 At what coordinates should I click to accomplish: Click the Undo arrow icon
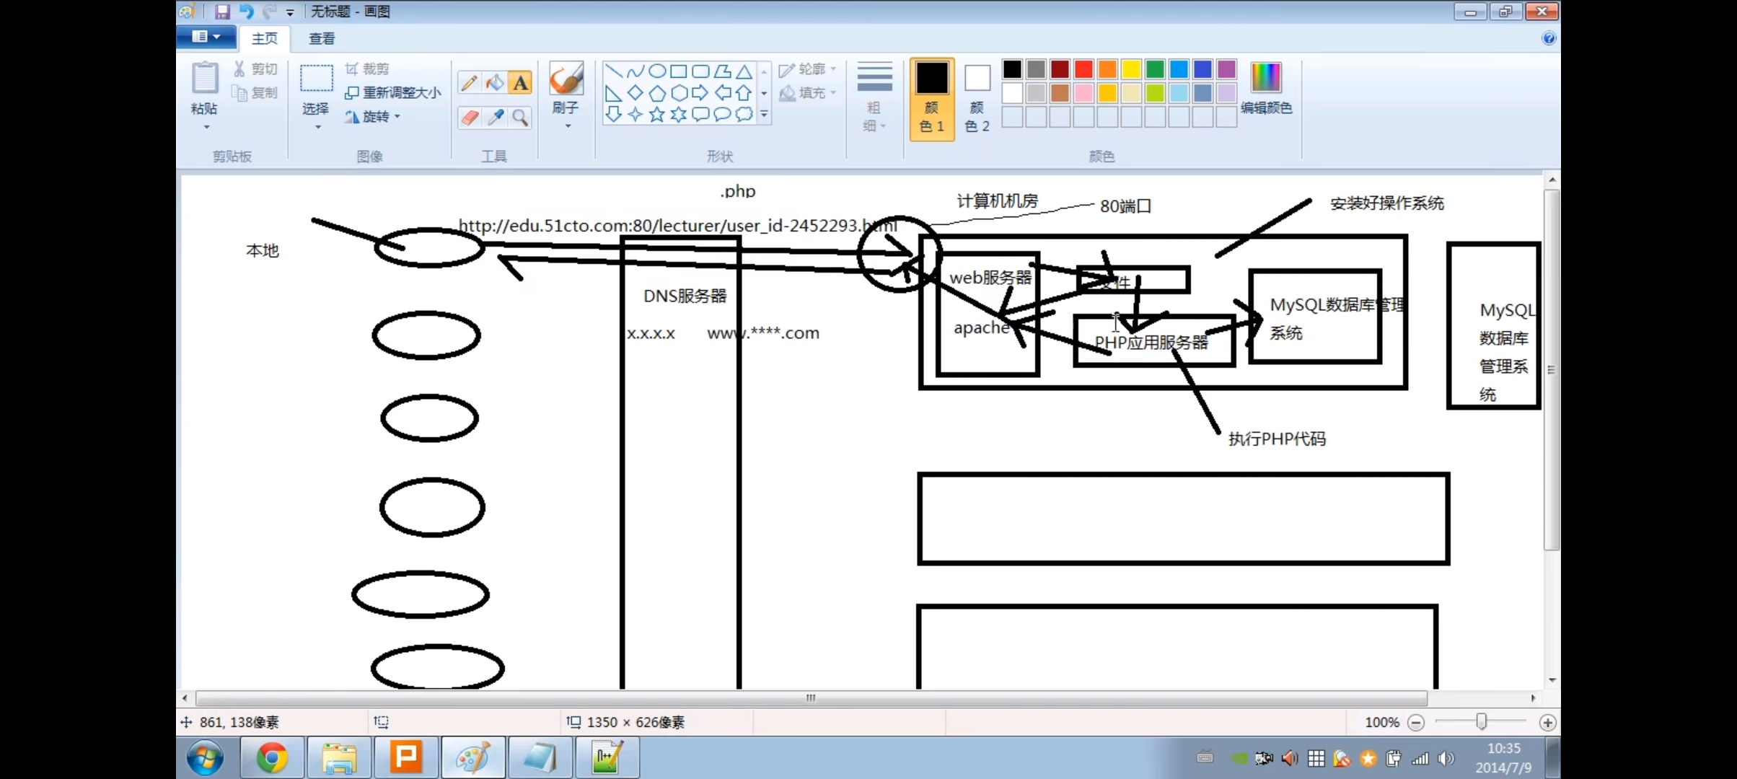point(246,12)
